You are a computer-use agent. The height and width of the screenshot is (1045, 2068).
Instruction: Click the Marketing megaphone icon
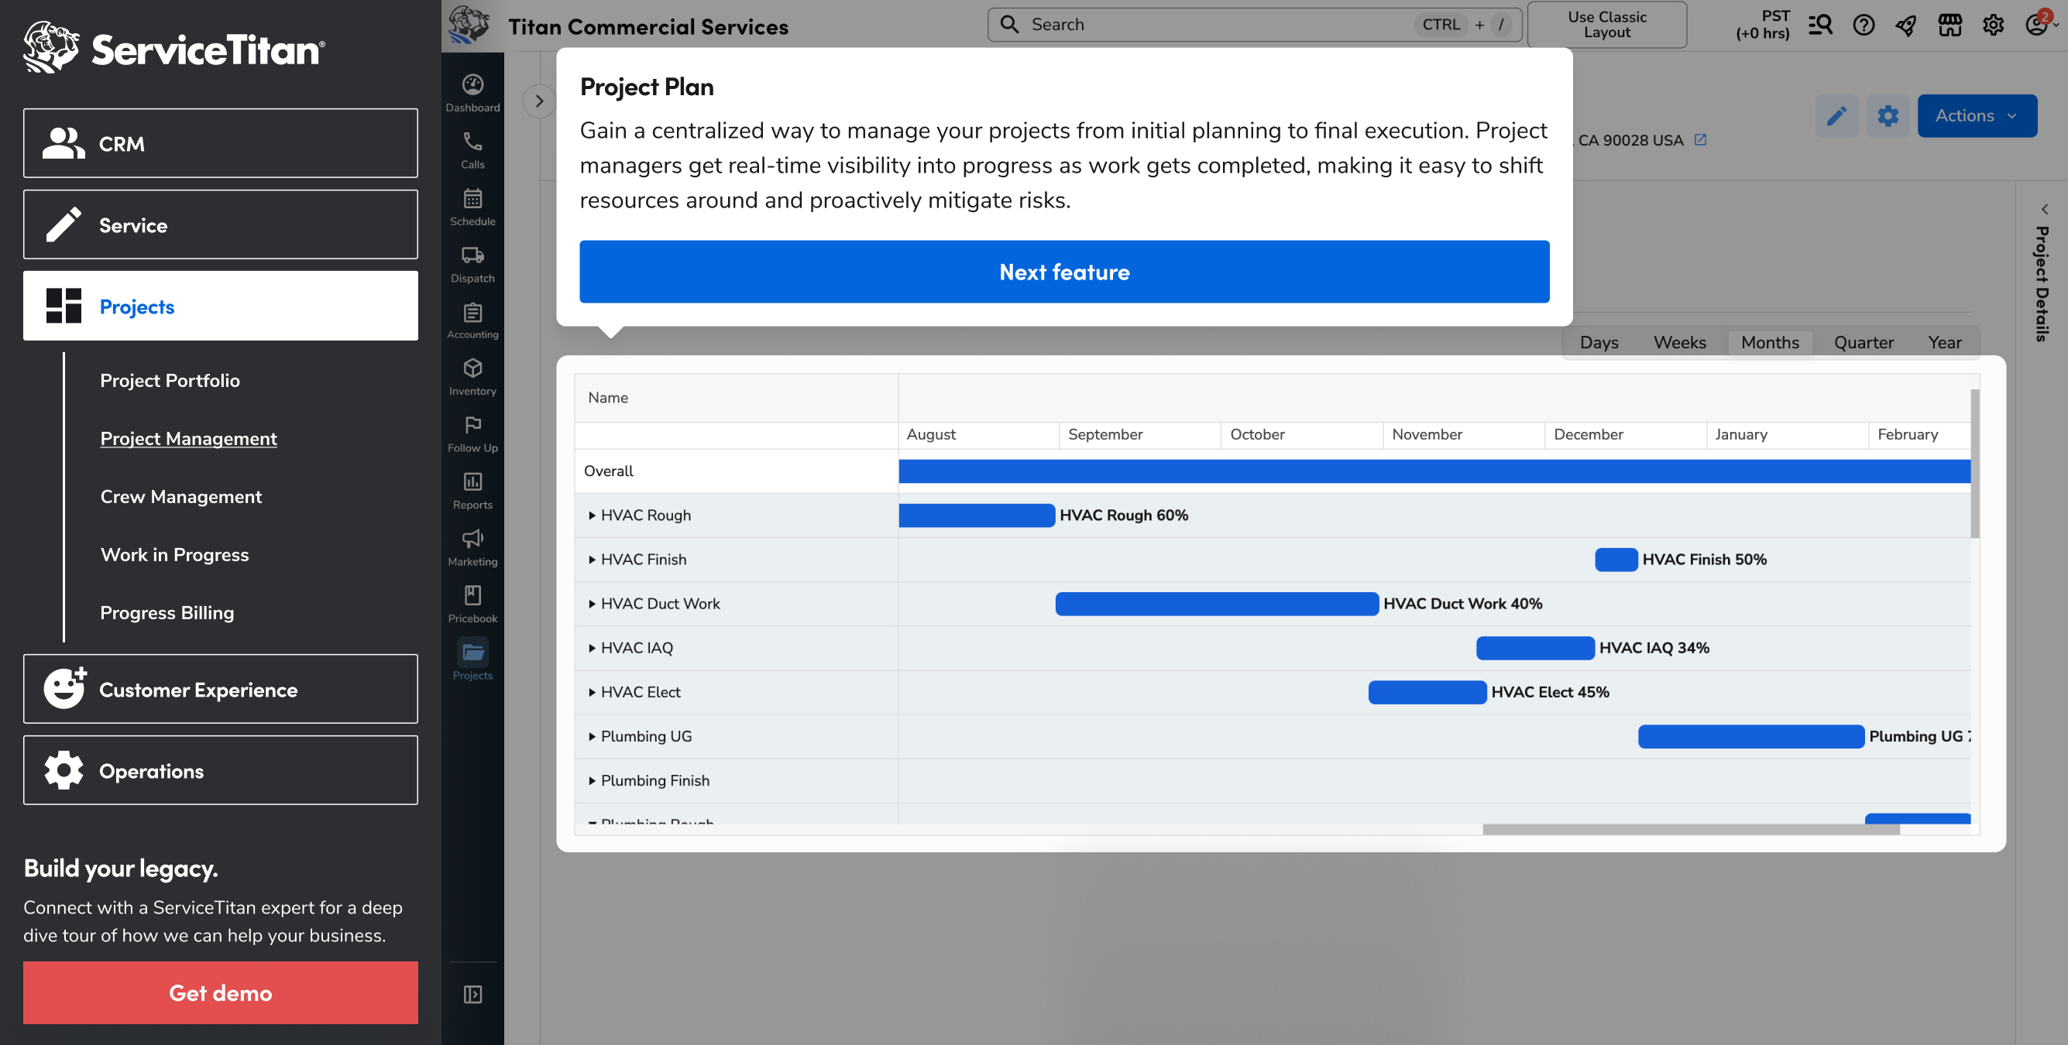[x=472, y=547]
